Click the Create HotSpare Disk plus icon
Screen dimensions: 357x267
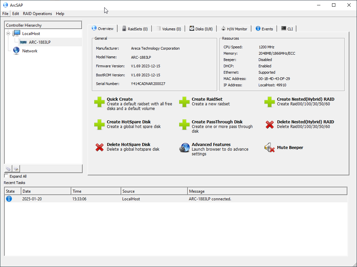(x=99, y=125)
